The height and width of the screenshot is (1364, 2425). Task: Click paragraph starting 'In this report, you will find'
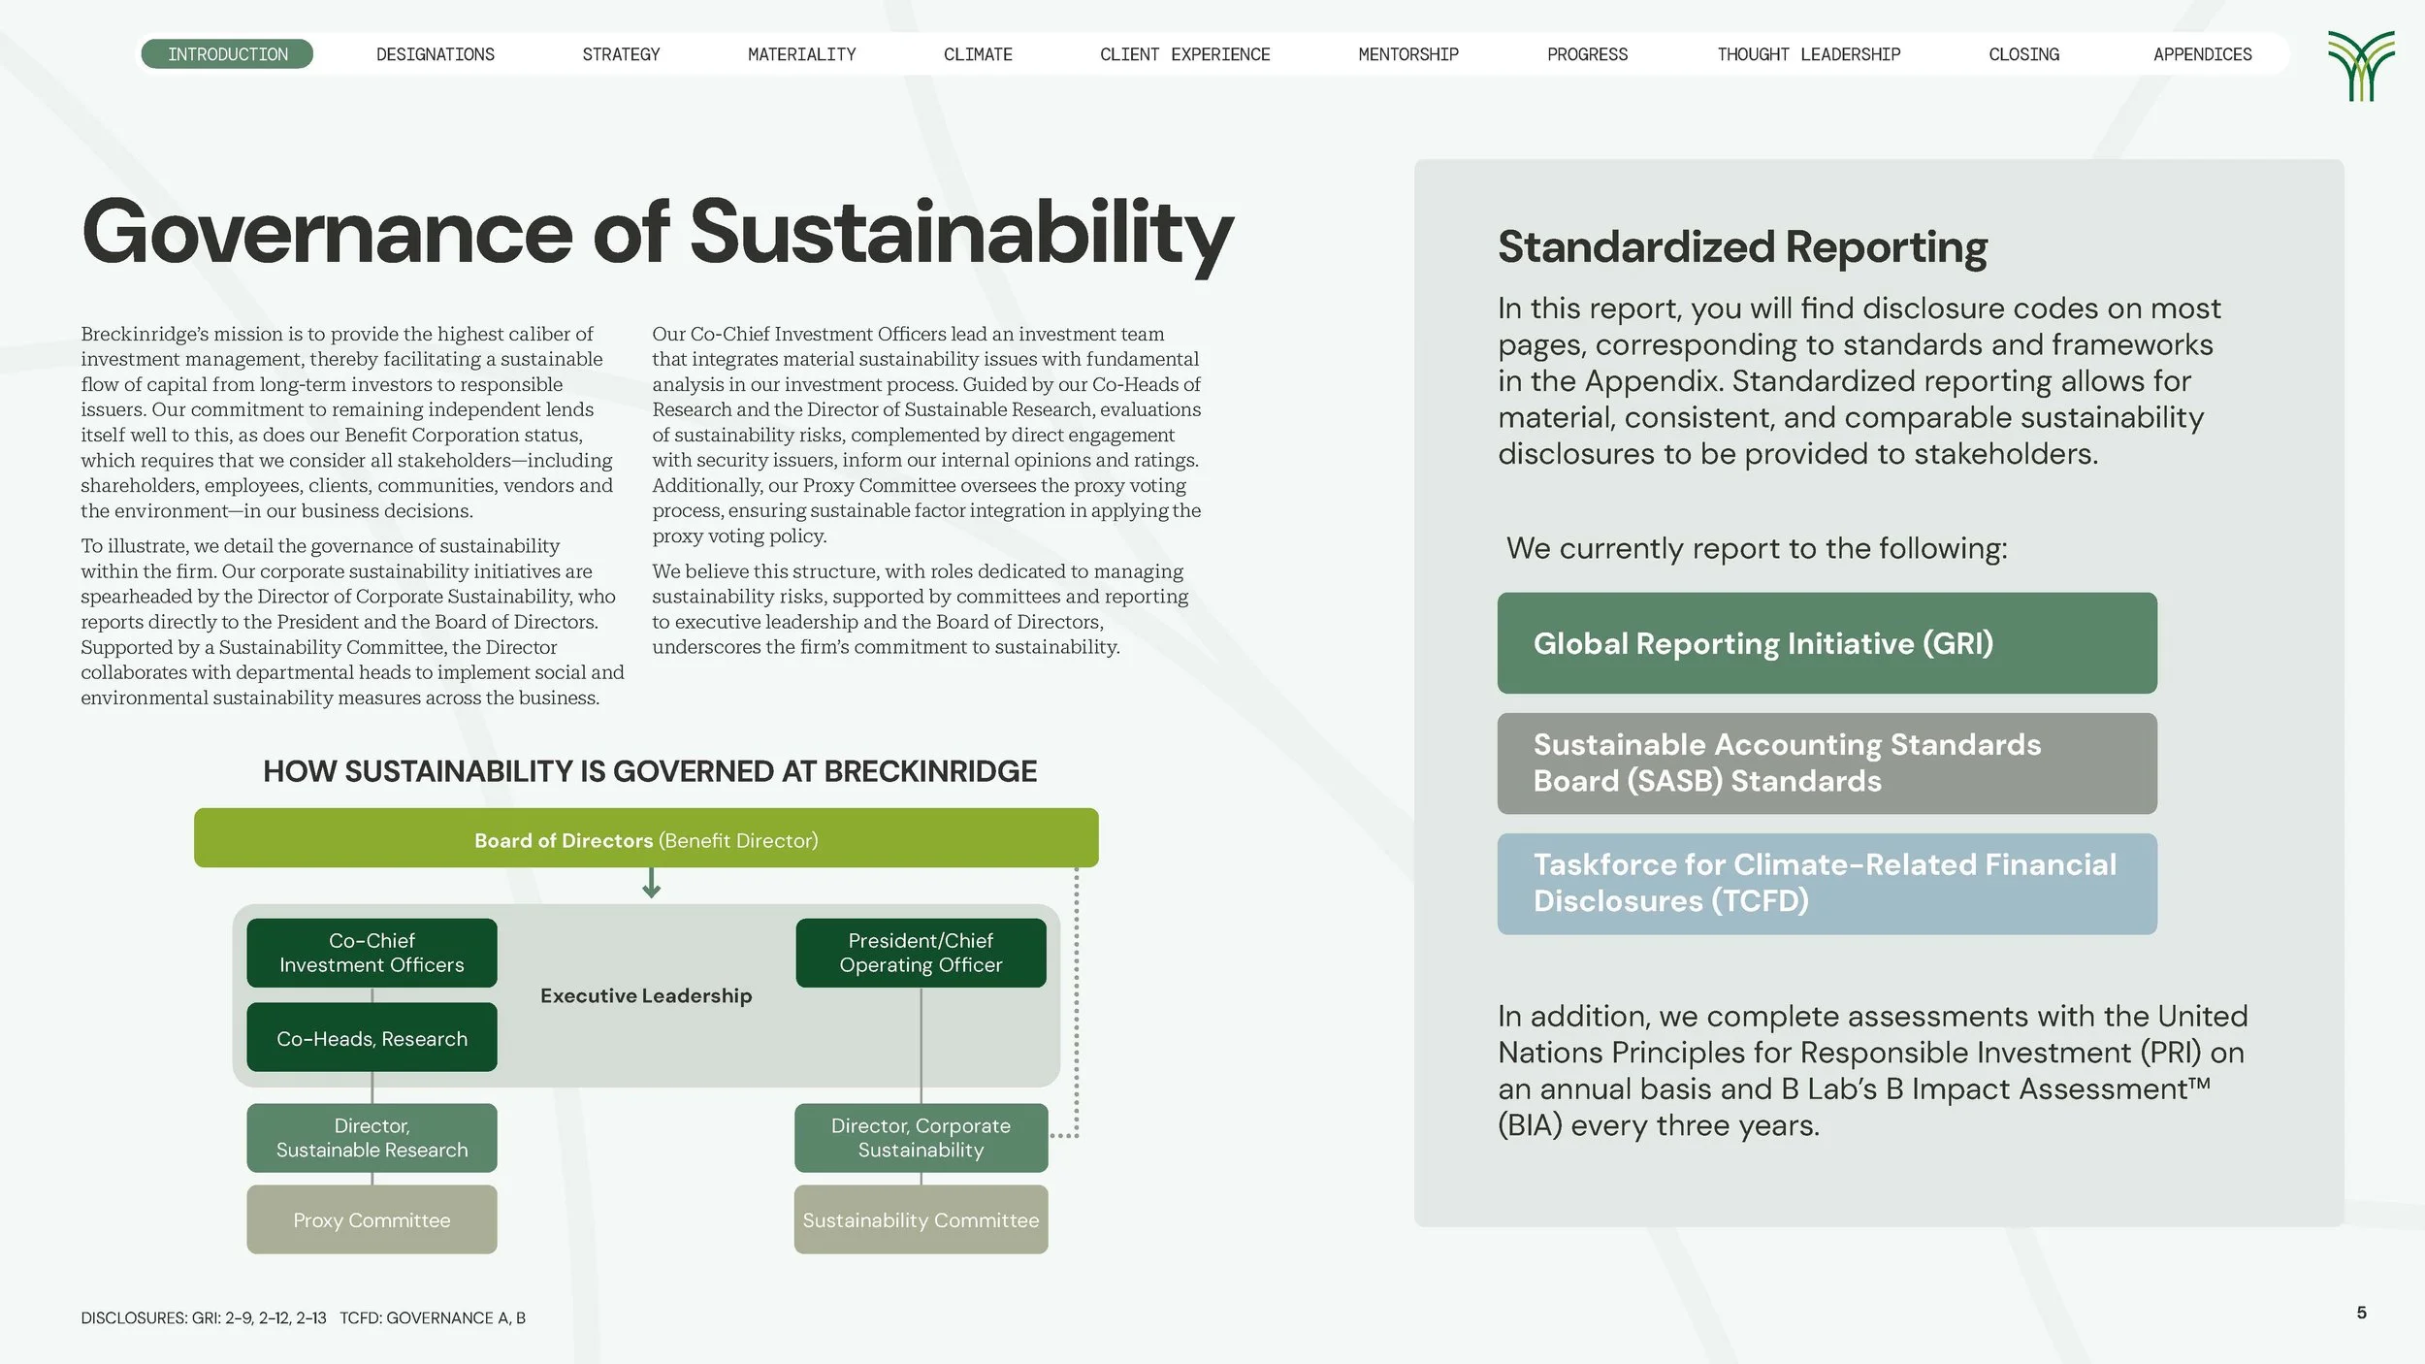click(1859, 380)
